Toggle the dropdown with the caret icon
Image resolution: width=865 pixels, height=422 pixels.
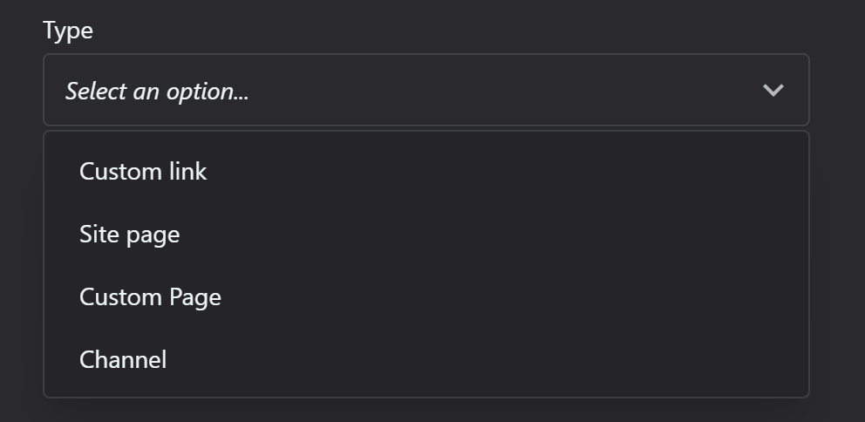pos(773,90)
